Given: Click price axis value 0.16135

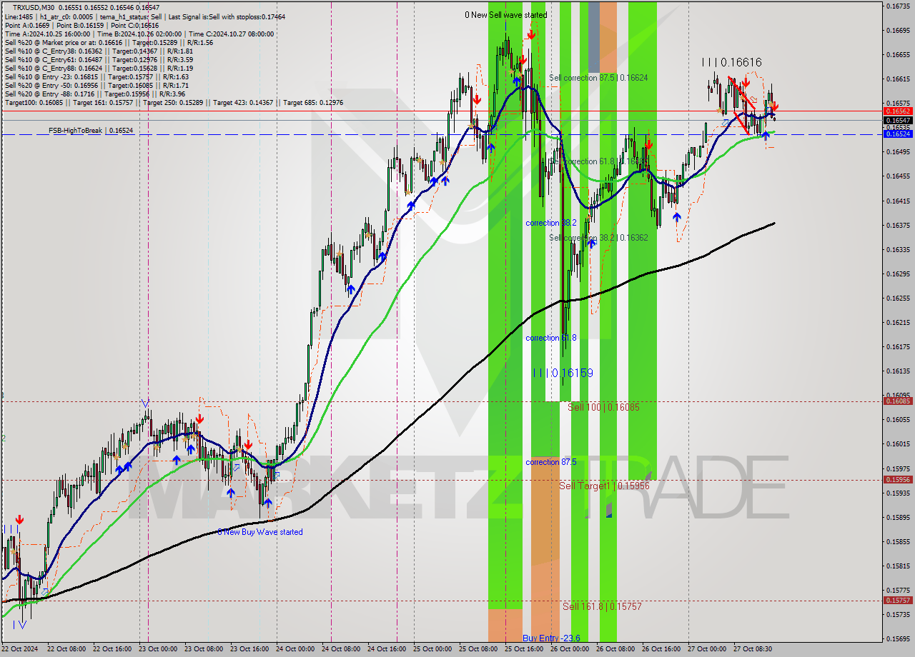Looking at the screenshot, I should (x=898, y=371).
